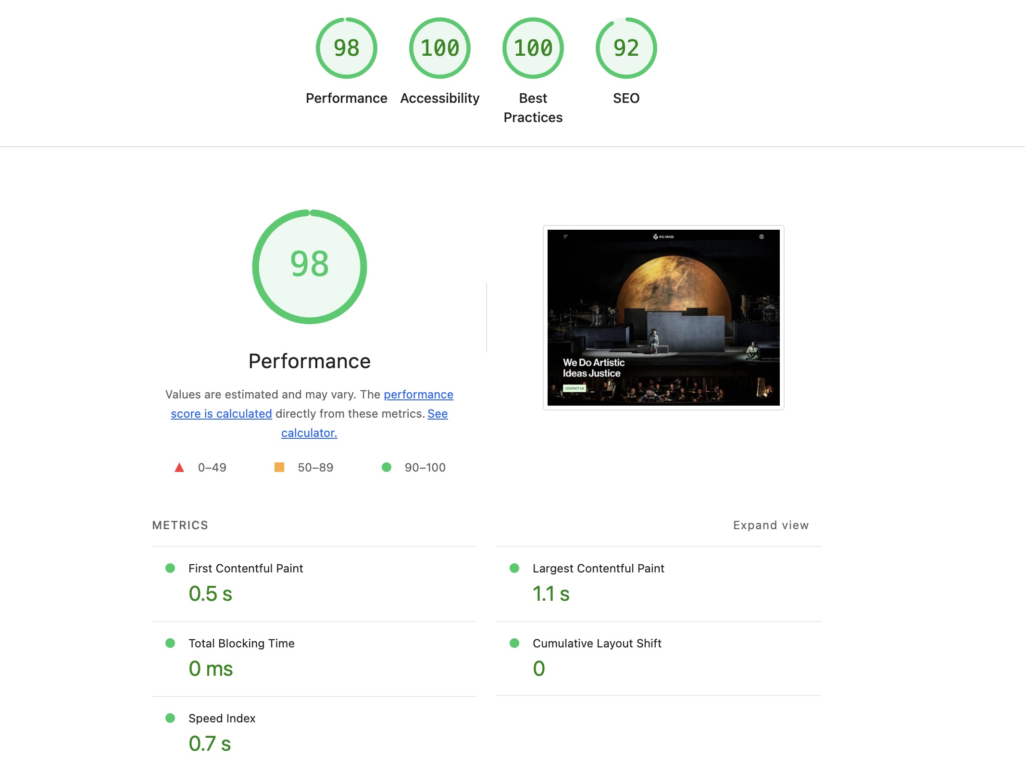Expand the metrics view

(771, 525)
